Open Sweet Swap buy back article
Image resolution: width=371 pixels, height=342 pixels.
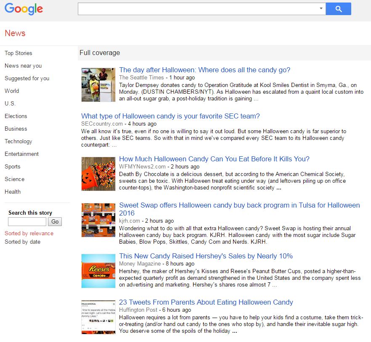click(x=239, y=209)
